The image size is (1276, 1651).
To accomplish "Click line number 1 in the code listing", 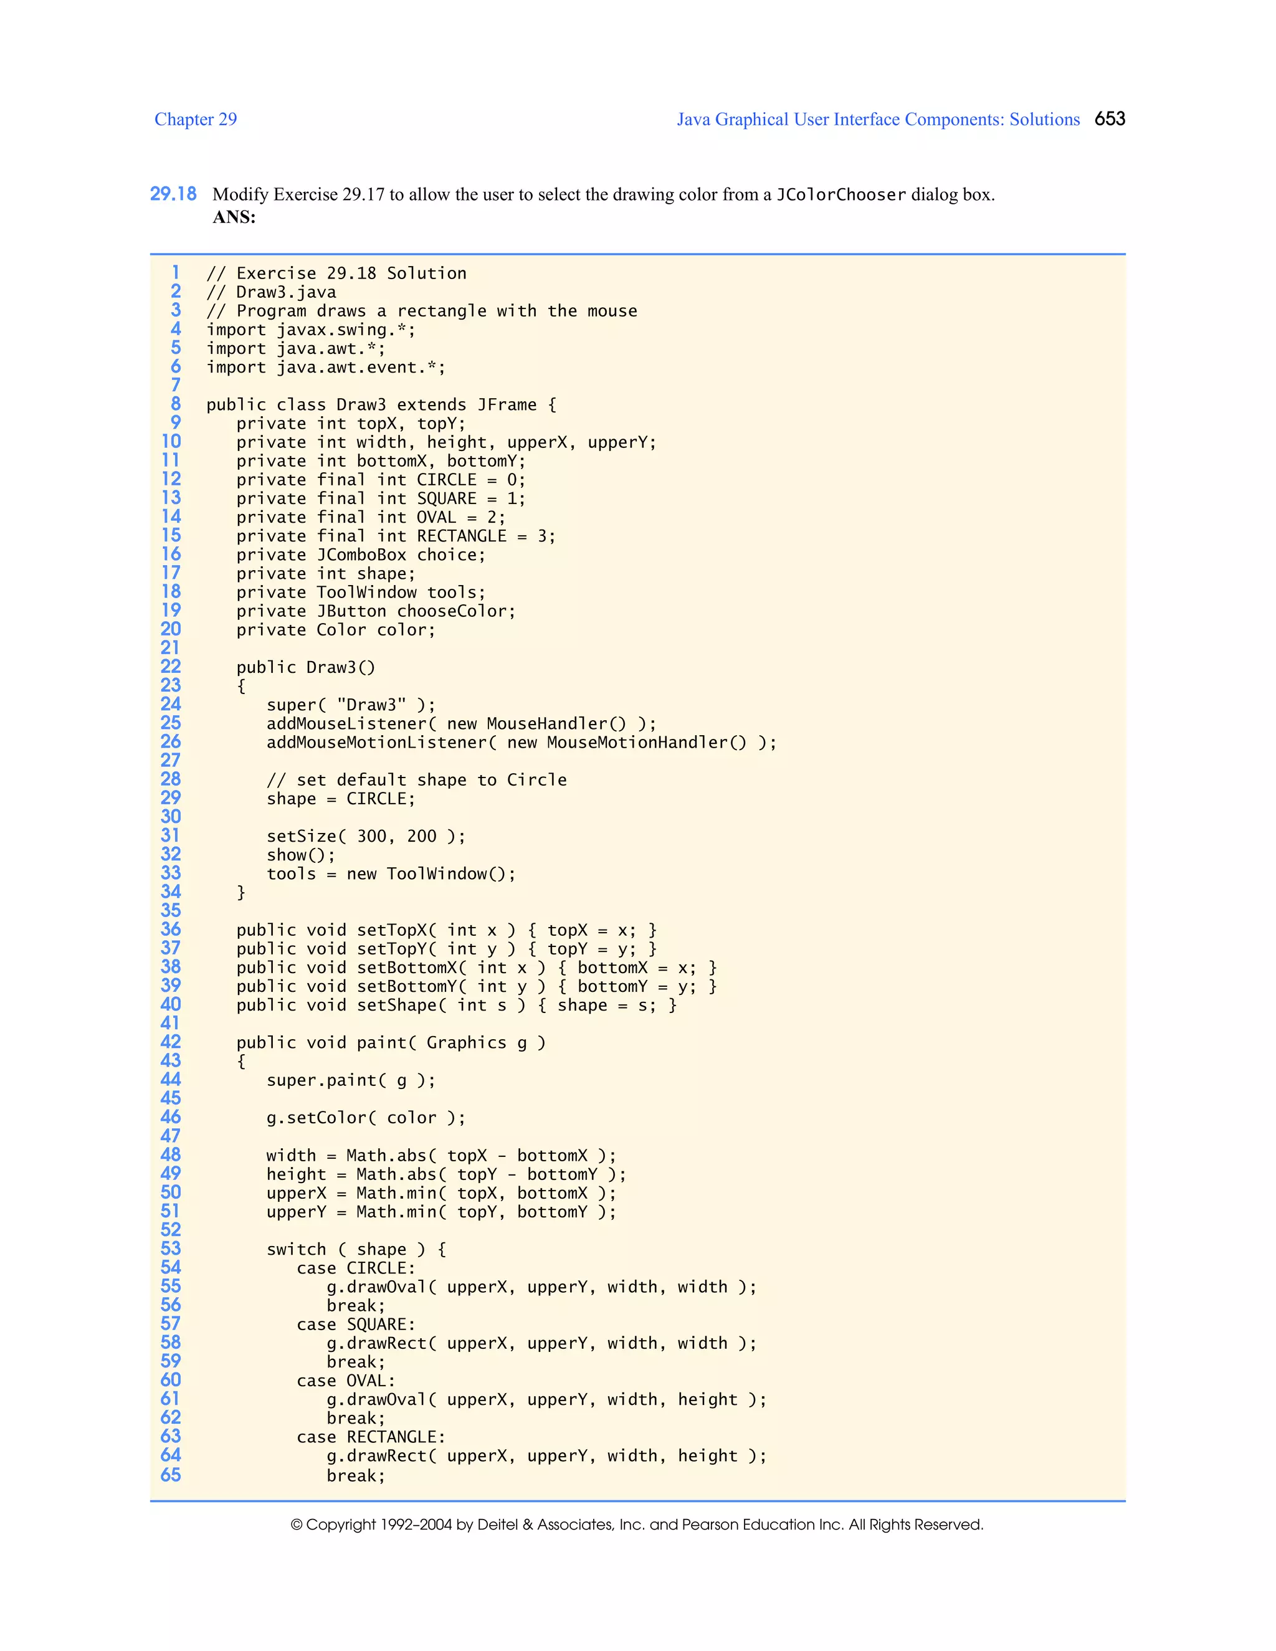I will pyautogui.click(x=175, y=273).
